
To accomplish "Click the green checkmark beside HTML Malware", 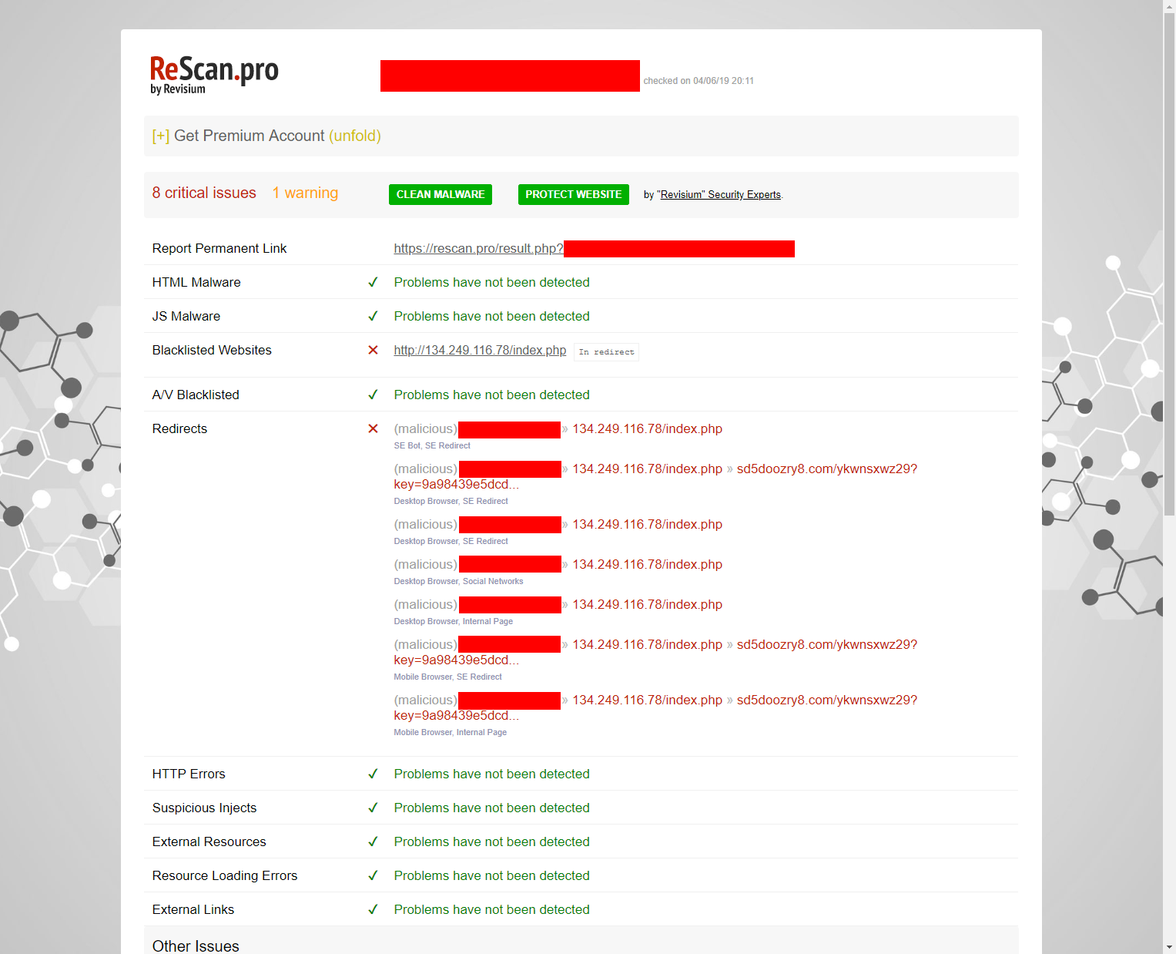I will click(x=373, y=282).
